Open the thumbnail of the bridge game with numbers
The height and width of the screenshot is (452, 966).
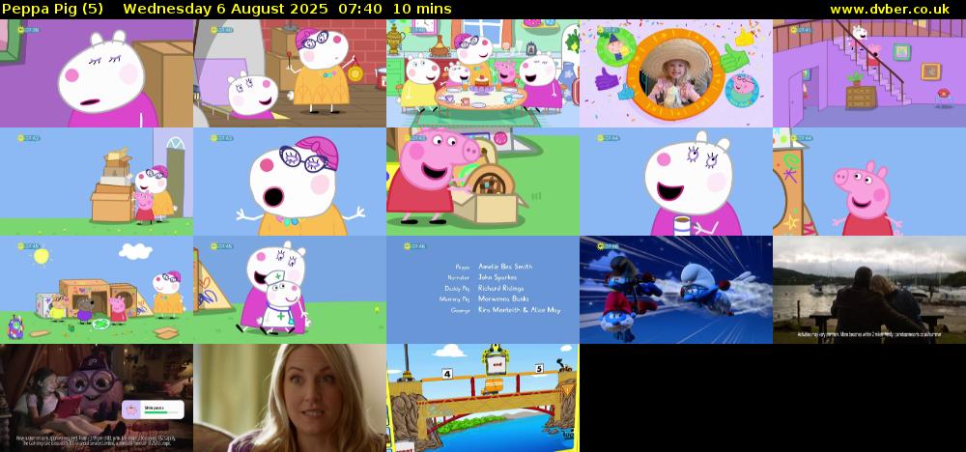tap(483, 398)
